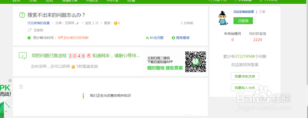Screen dimensions: 308x118
Task: Click the gold coin icon next to 悬赏
Action: (x=115, y=23)
